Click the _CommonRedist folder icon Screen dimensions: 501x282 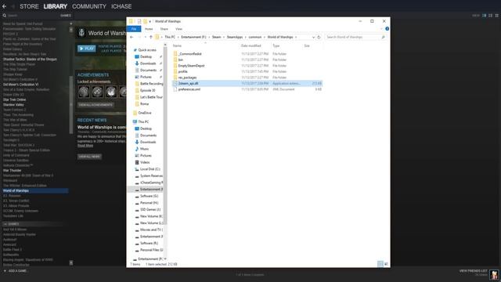[x=175, y=54]
